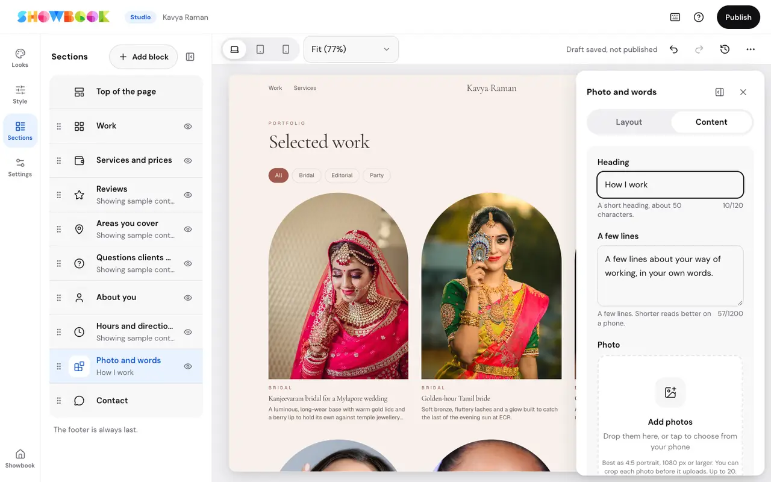Viewport: 771px width, 482px height.
Task: Select the Top of the page section
Action: [x=126, y=92]
